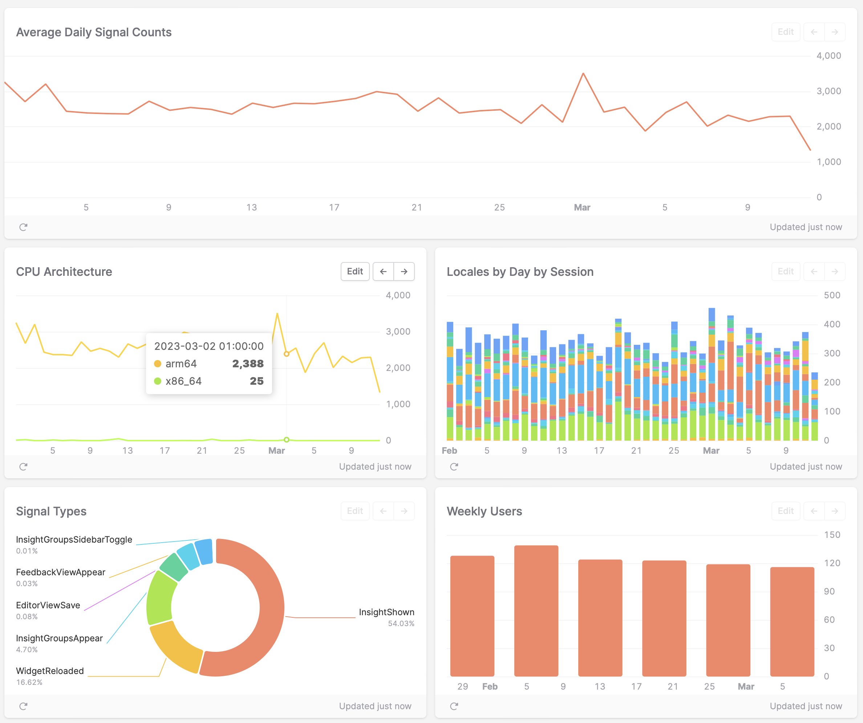The height and width of the screenshot is (723, 863).
Task: Click the arm64 data point marker
Action: [x=287, y=354]
